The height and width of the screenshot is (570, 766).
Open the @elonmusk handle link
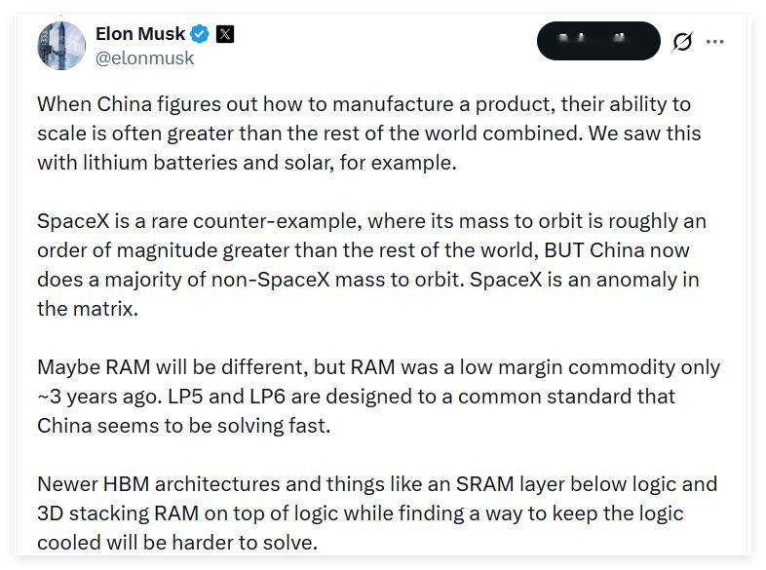point(144,58)
